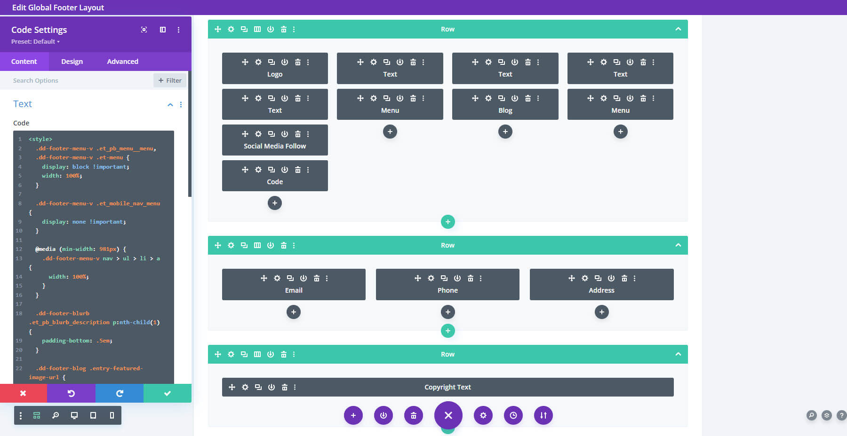Viewport: 847px width, 436px height.
Task: Open builder settings via the purple gear icon
Action: [x=483, y=415]
